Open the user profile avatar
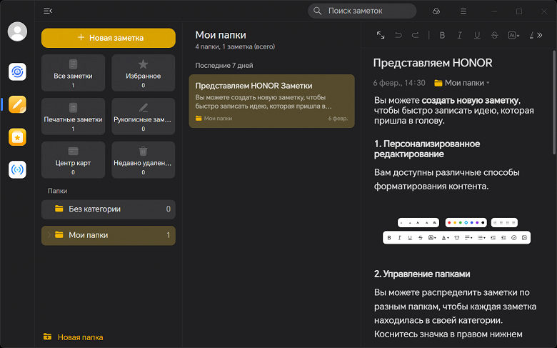Screen dimensions: 557x348 [17, 32]
